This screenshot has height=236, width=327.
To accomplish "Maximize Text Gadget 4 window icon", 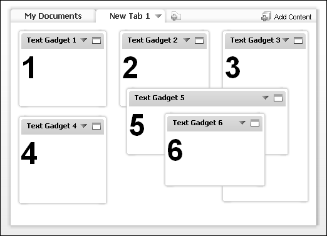I will (96, 126).
